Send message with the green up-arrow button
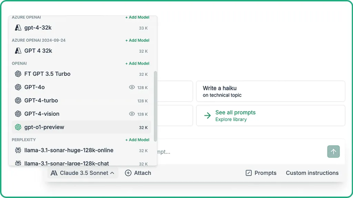The height and width of the screenshot is (198, 353). coord(333,152)
